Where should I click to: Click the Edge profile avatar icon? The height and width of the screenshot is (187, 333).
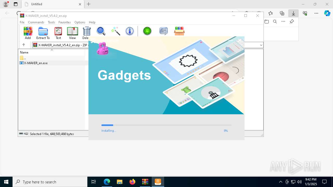click(x=6, y=4)
